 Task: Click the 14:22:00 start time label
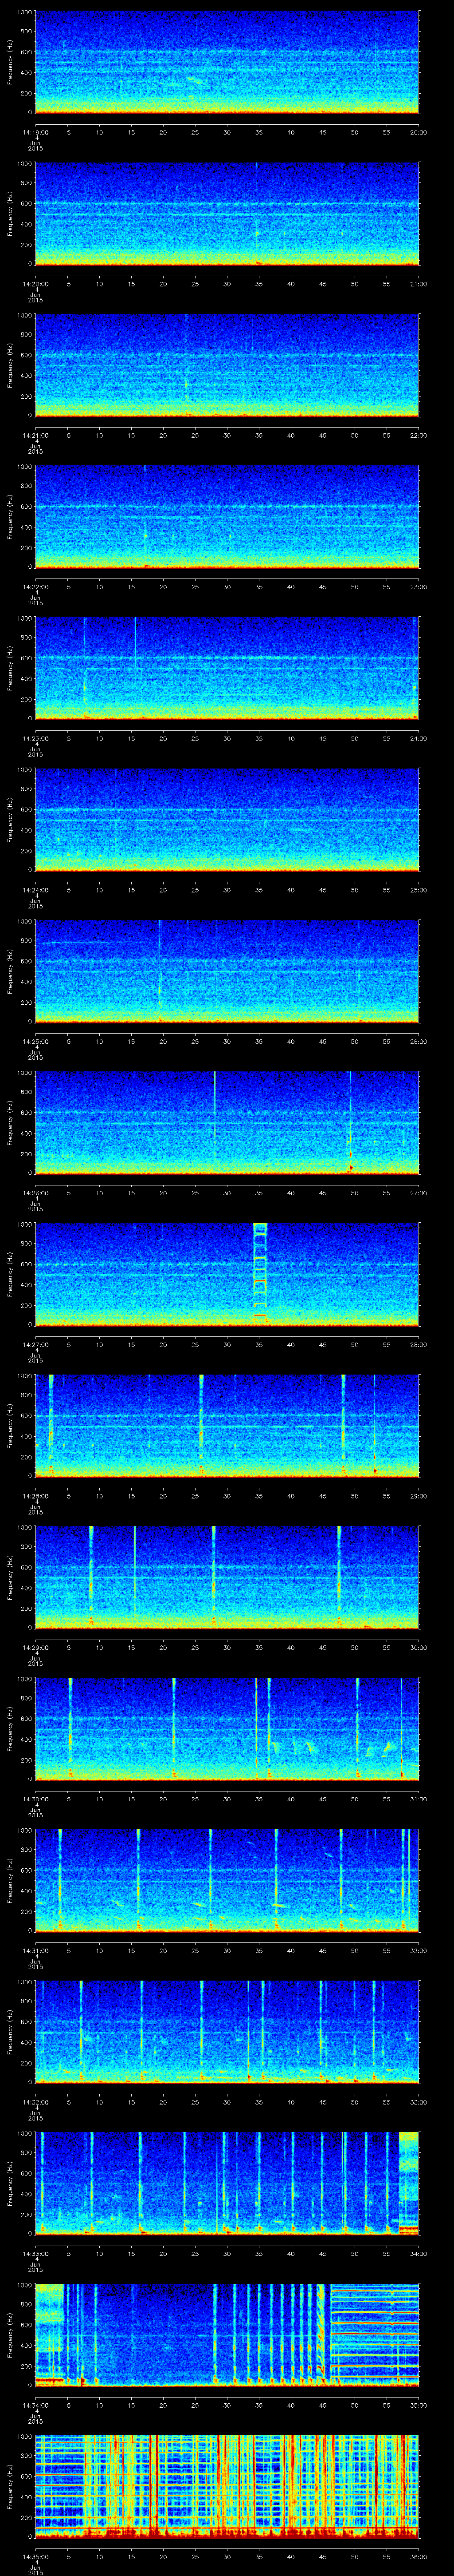pyautogui.click(x=35, y=587)
